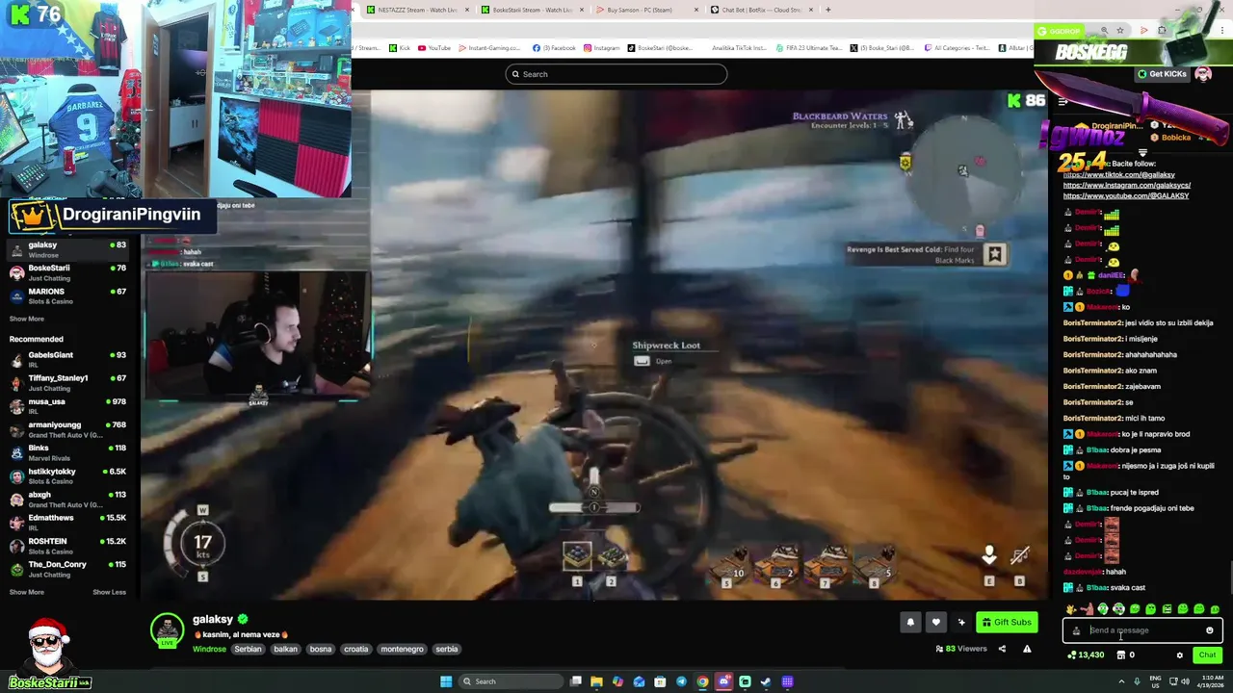The width and height of the screenshot is (1233, 693).
Task: Open the emoji picker in the chat box
Action: pos(1209,630)
